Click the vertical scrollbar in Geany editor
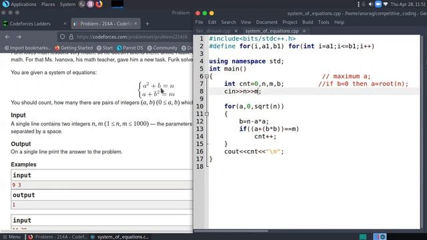Image resolution: width=427 pixels, height=240 pixels. (x=422, y=132)
